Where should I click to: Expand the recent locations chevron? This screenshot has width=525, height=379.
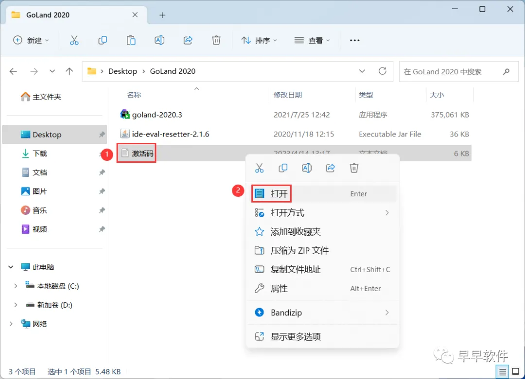click(x=52, y=71)
